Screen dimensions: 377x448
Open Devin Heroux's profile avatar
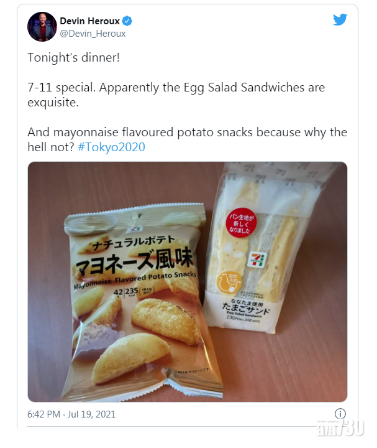42,27
